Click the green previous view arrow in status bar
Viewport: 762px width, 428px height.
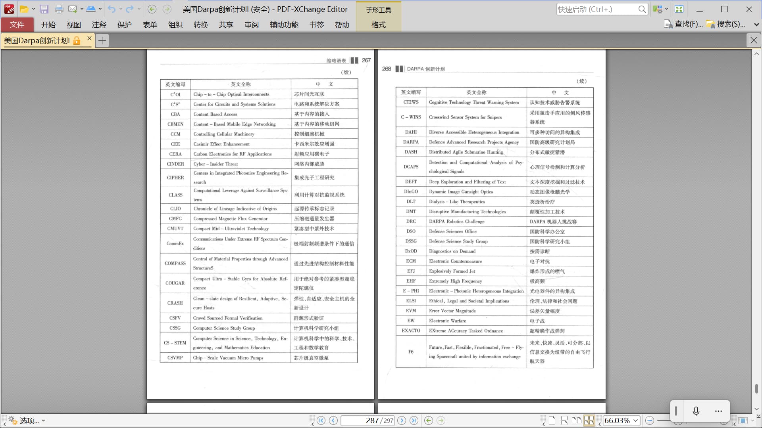coord(428,420)
